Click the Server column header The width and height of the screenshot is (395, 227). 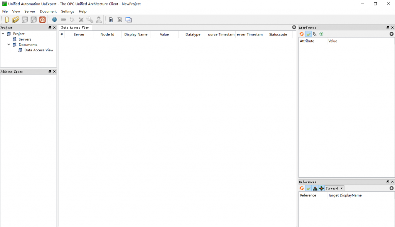[x=79, y=35]
